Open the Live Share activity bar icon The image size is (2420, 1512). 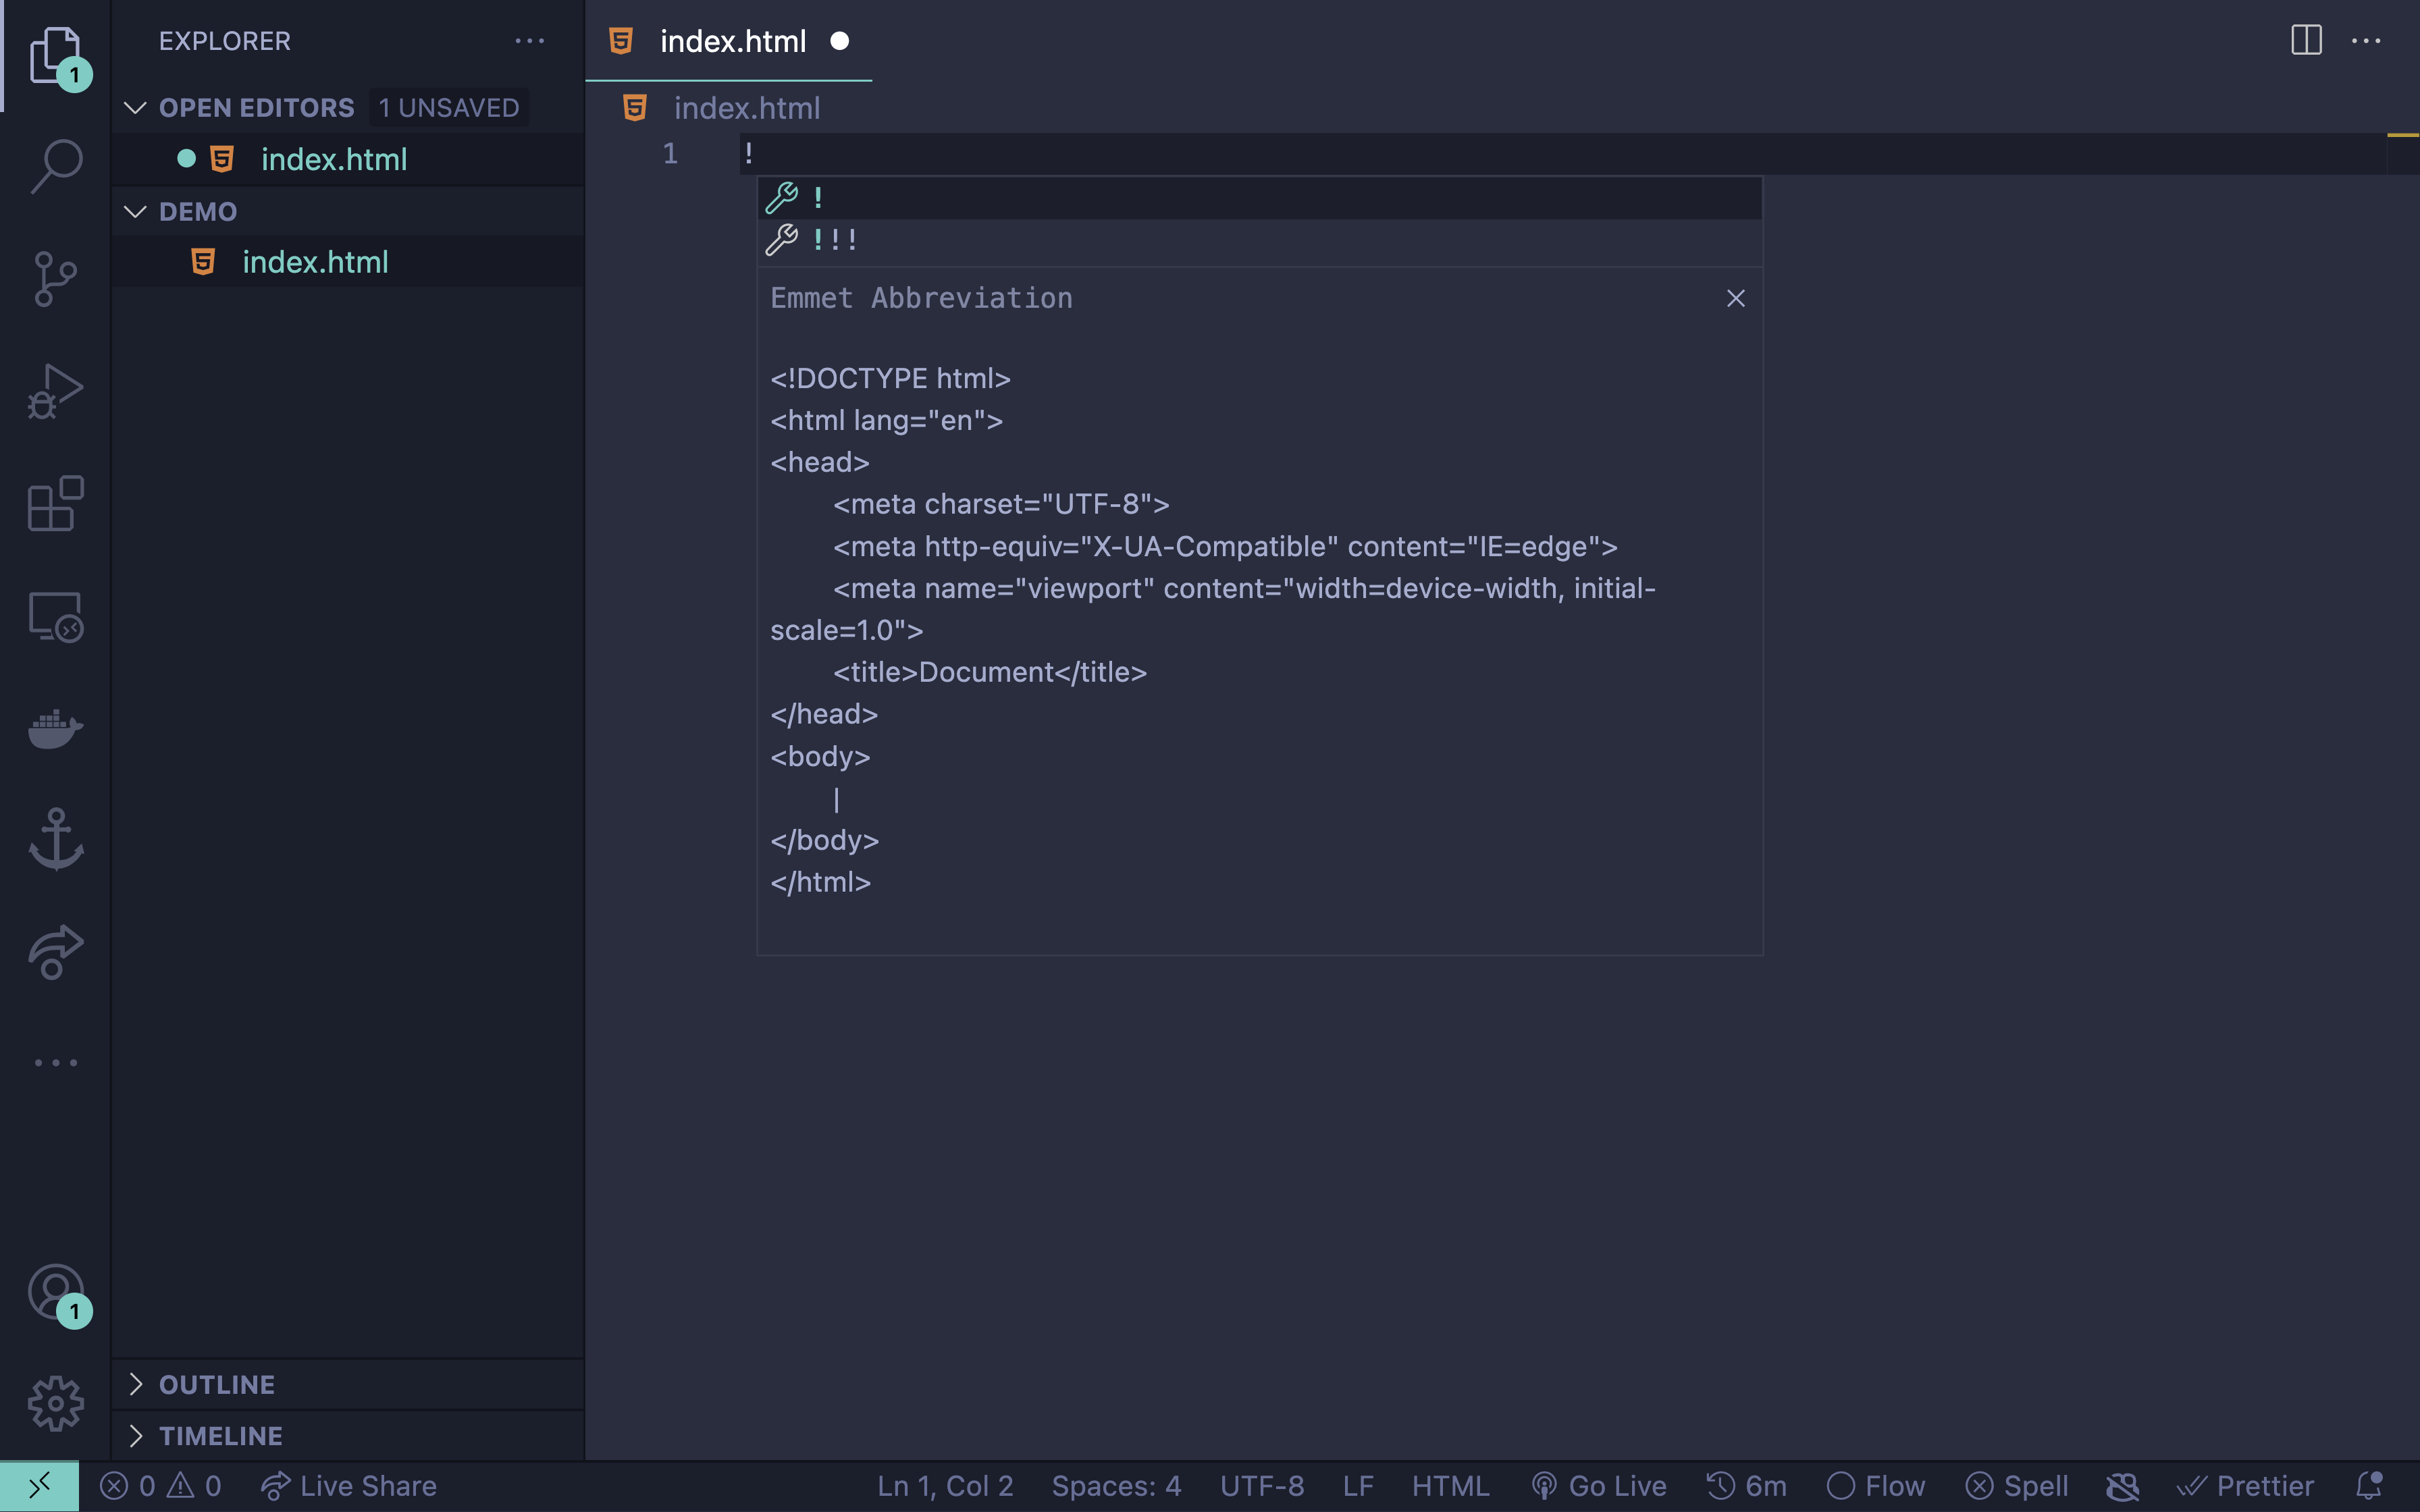pyautogui.click(x=55, y=951)
